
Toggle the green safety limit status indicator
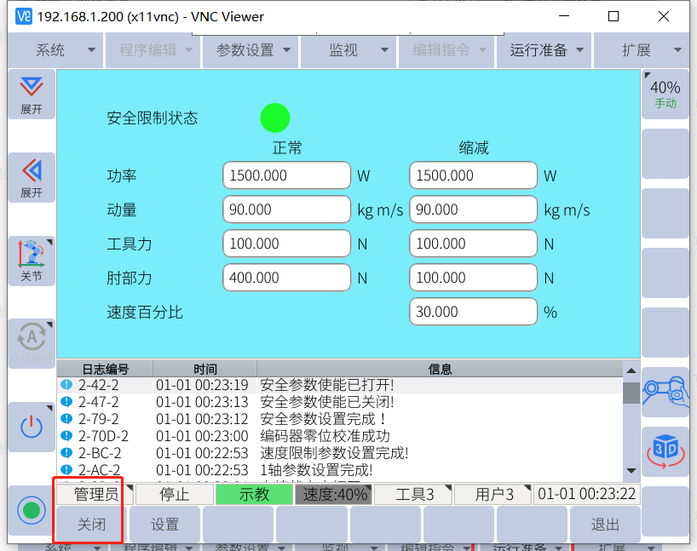tap(274, 118)
